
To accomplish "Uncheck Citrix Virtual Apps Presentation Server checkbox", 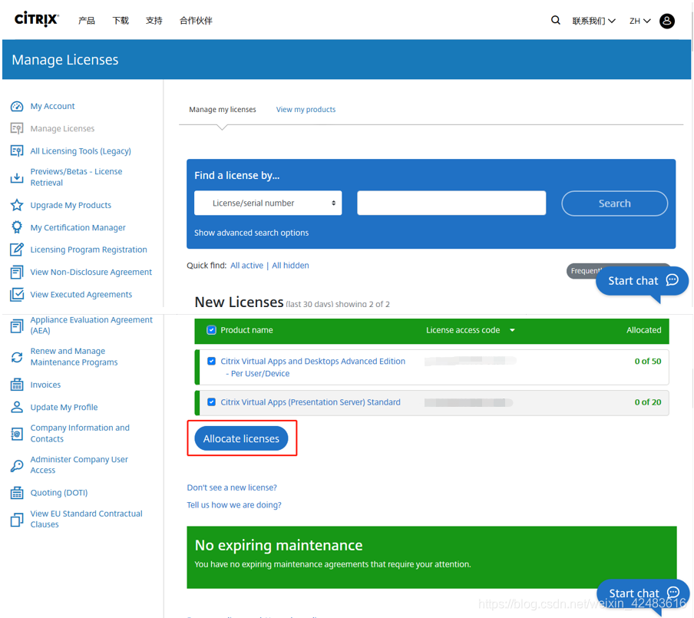I will [212, 402].
